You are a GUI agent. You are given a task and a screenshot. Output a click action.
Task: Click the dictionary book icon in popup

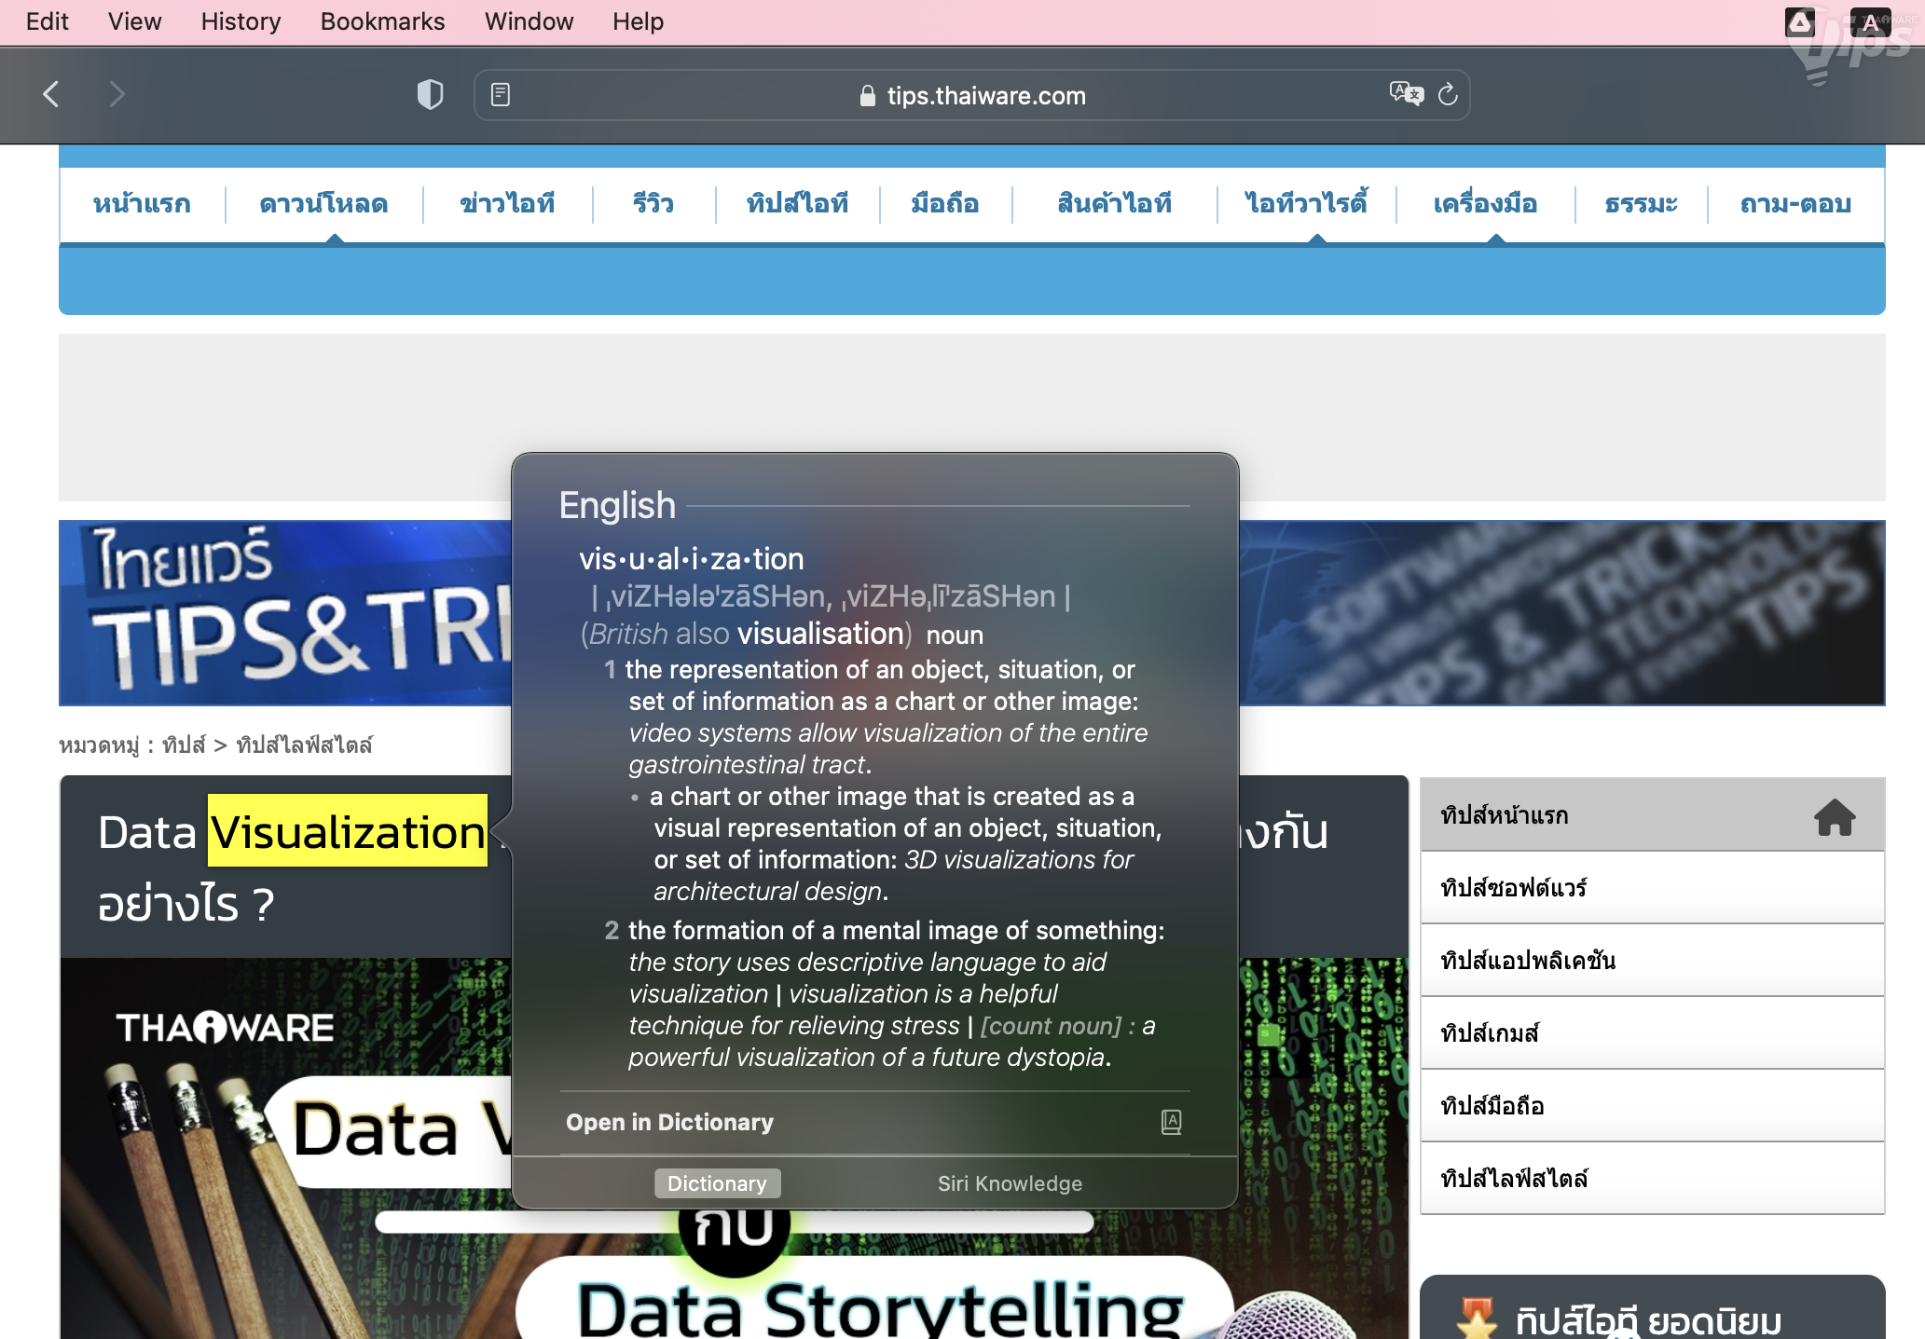[x=1171, y=1122]
